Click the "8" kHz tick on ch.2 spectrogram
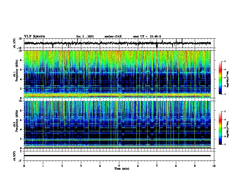The image size is (241, 186). [x=21, y=111]
